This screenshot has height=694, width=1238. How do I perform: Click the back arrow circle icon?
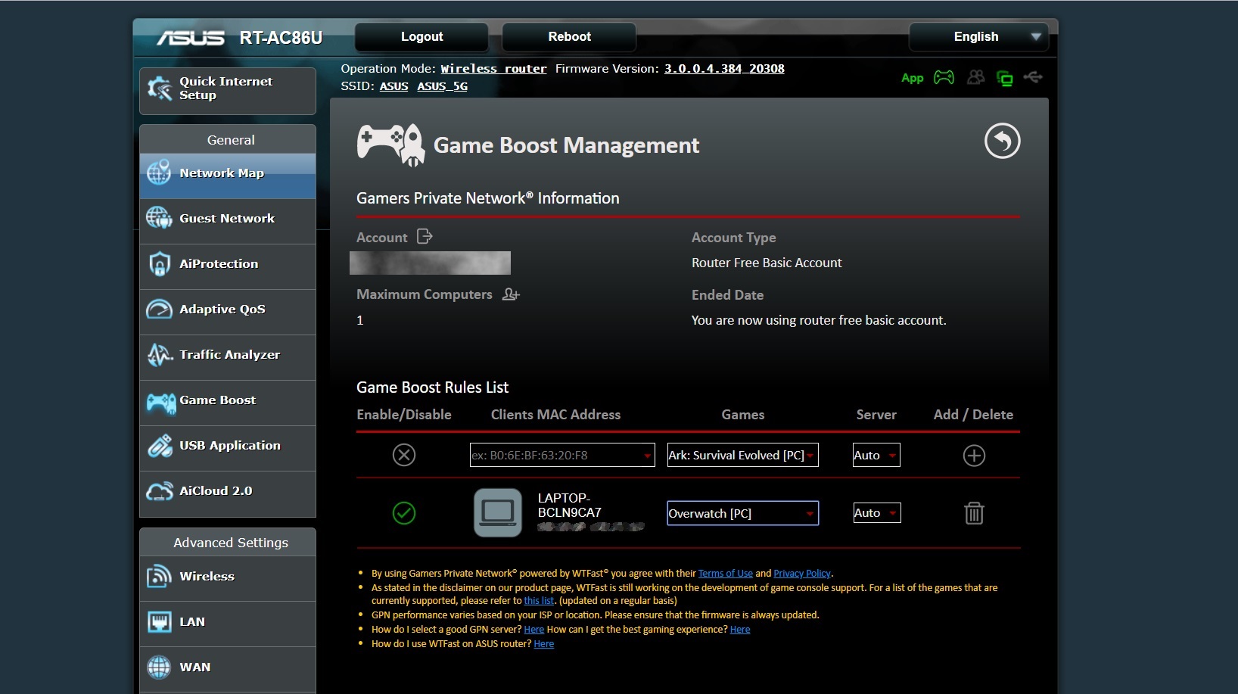tap(1002, 141)
